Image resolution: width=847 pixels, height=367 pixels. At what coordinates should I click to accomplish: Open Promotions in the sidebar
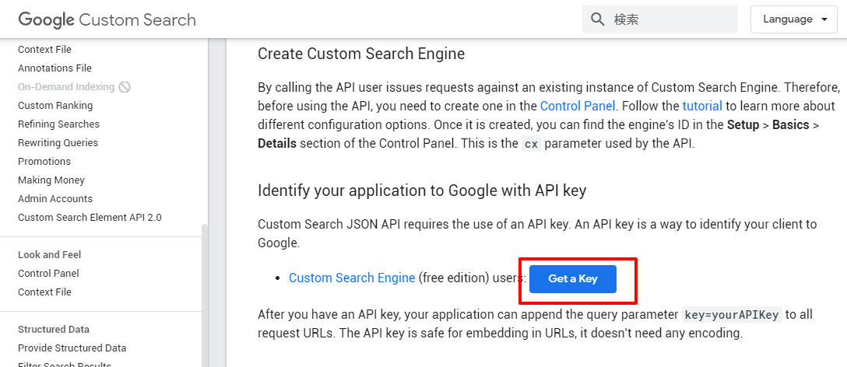(44, 162)
